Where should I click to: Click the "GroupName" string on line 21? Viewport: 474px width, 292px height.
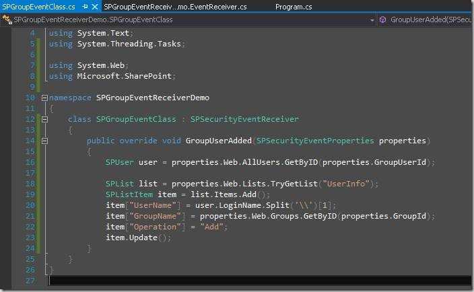(x=155, y=216)
